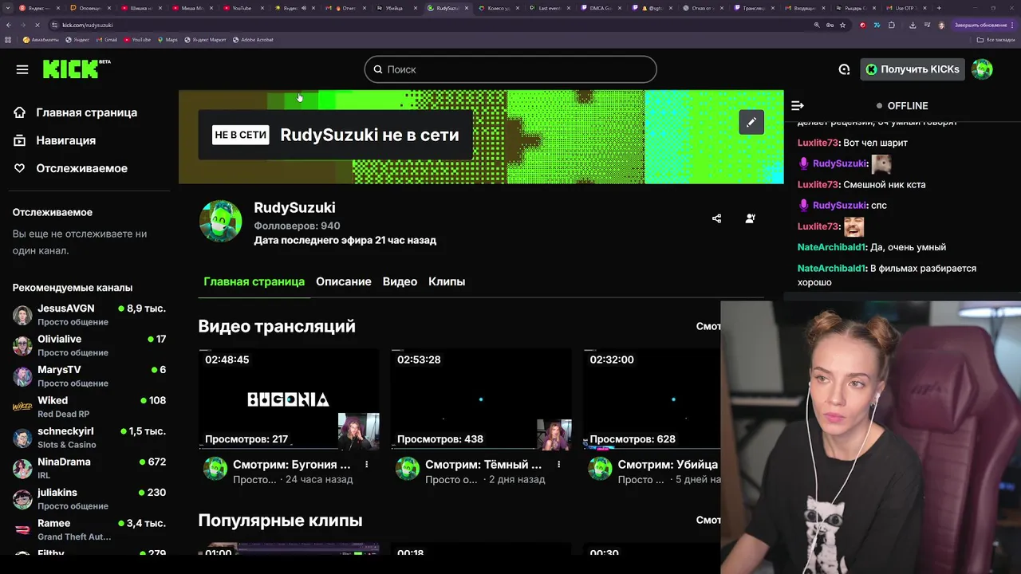Edit the channel banner with pencil icon
This screenshot has width=1021, height=574.
tap(751, 122)
